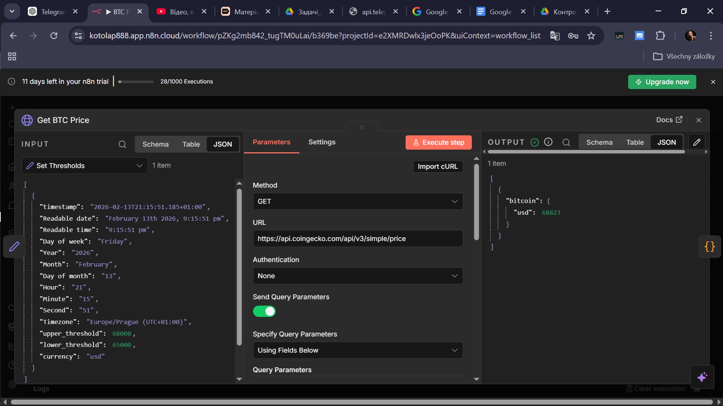Click the "timestamp" value in input JSON

148,207
